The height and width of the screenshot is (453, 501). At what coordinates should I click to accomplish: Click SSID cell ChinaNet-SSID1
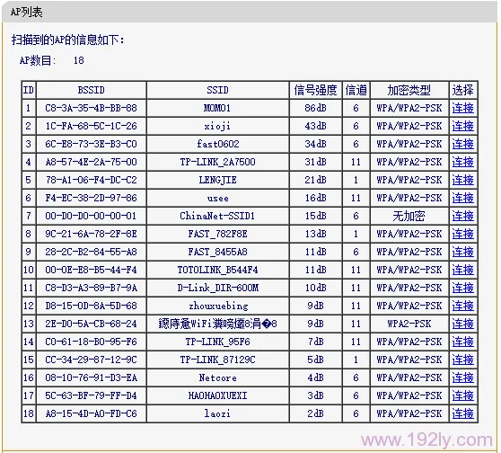(x=217, y=216)
